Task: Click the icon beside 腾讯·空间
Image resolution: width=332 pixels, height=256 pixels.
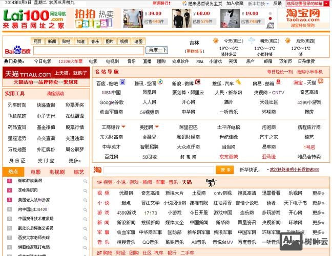Action: click(x=160, y=82)
